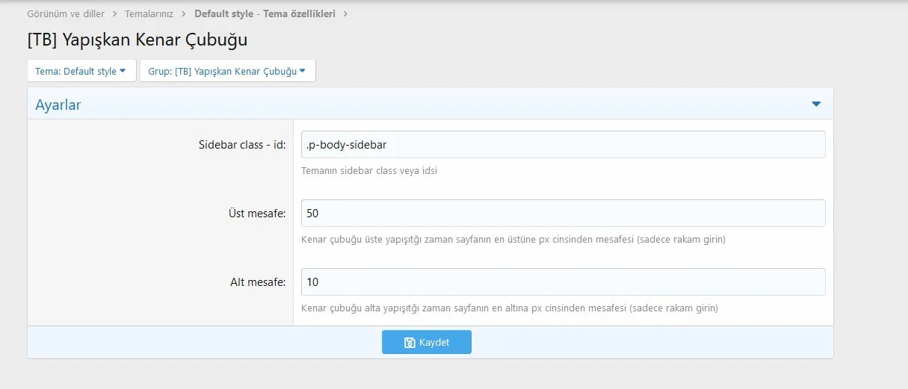Click the page title "[TB] Yapışkan Kenar Çubuğu"
908x389 pixels.
click(x=137, y=40)
